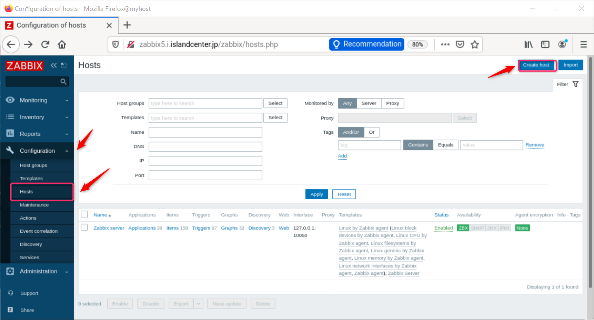Viewport: 594px width, 320px height.
Task: Open the Export dropdown arrow
Action: coord(198,304)
